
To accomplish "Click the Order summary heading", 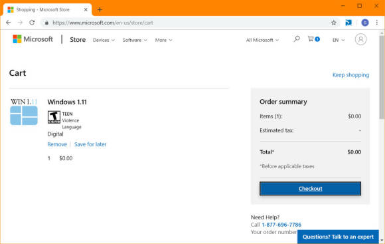I will click(x=283, y=102).
